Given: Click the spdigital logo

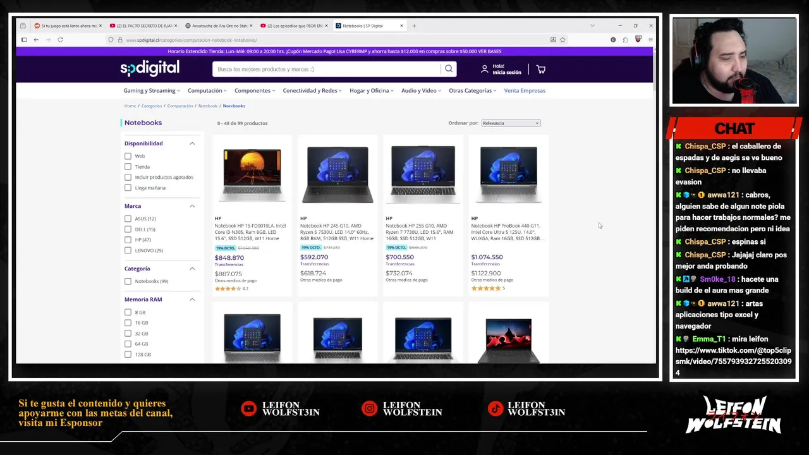Looking at the screenshot, I should (150, 68).
